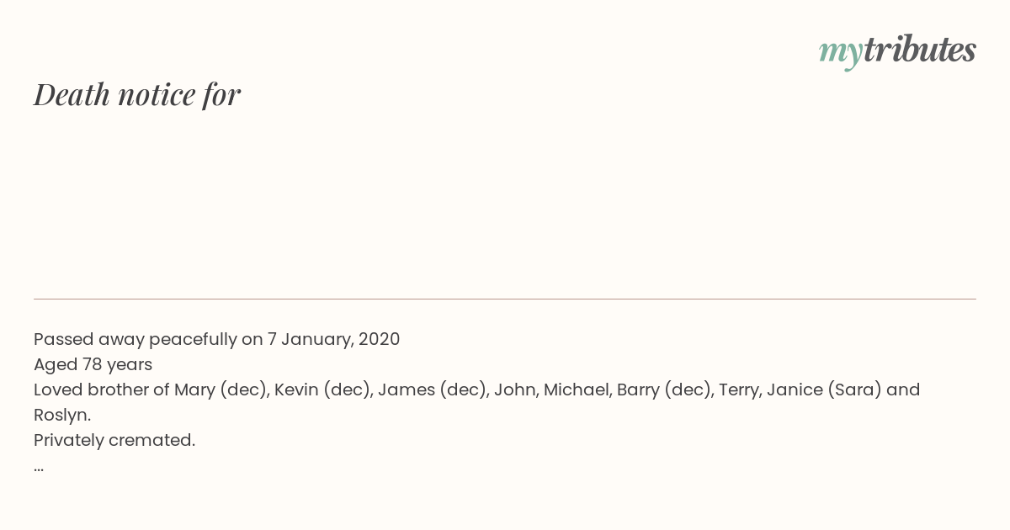Click the name "Barry (dec)"
This screenshot has height=530, width=1010.
pyautogui.click(x=662, y=390)
